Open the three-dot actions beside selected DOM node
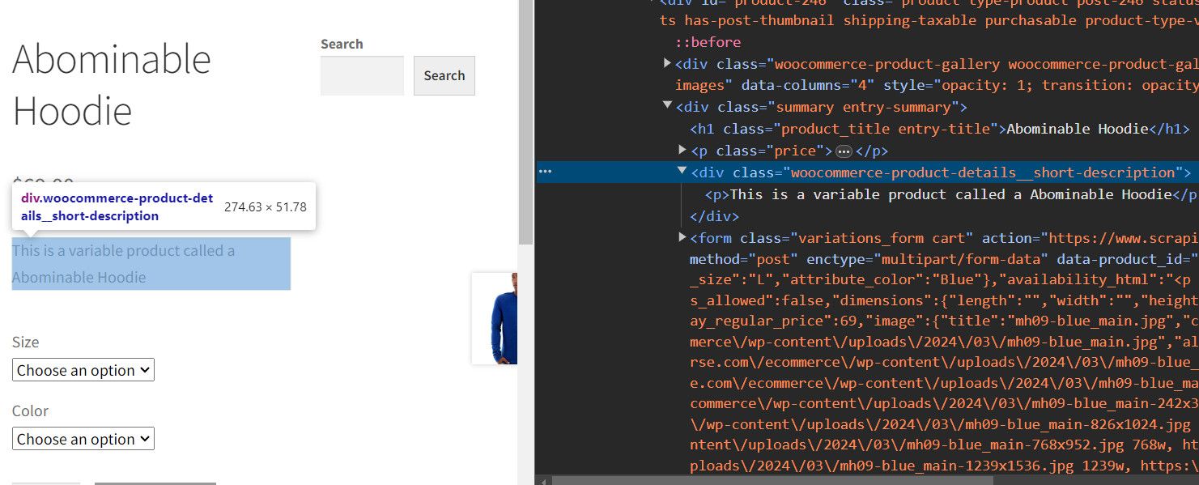 pos(545,172)
